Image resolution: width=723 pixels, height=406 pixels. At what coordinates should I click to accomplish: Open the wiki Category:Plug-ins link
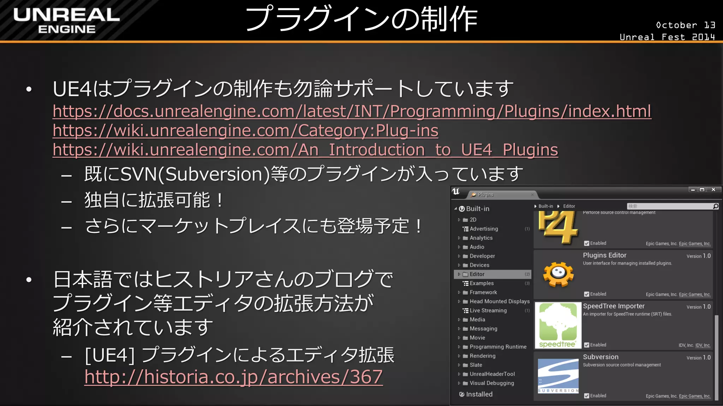(245, 131)
